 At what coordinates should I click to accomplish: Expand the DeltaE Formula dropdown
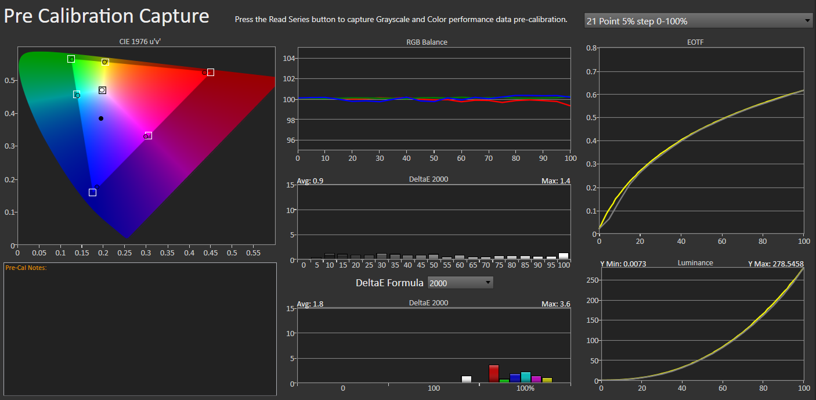click(x=460, y=283)
